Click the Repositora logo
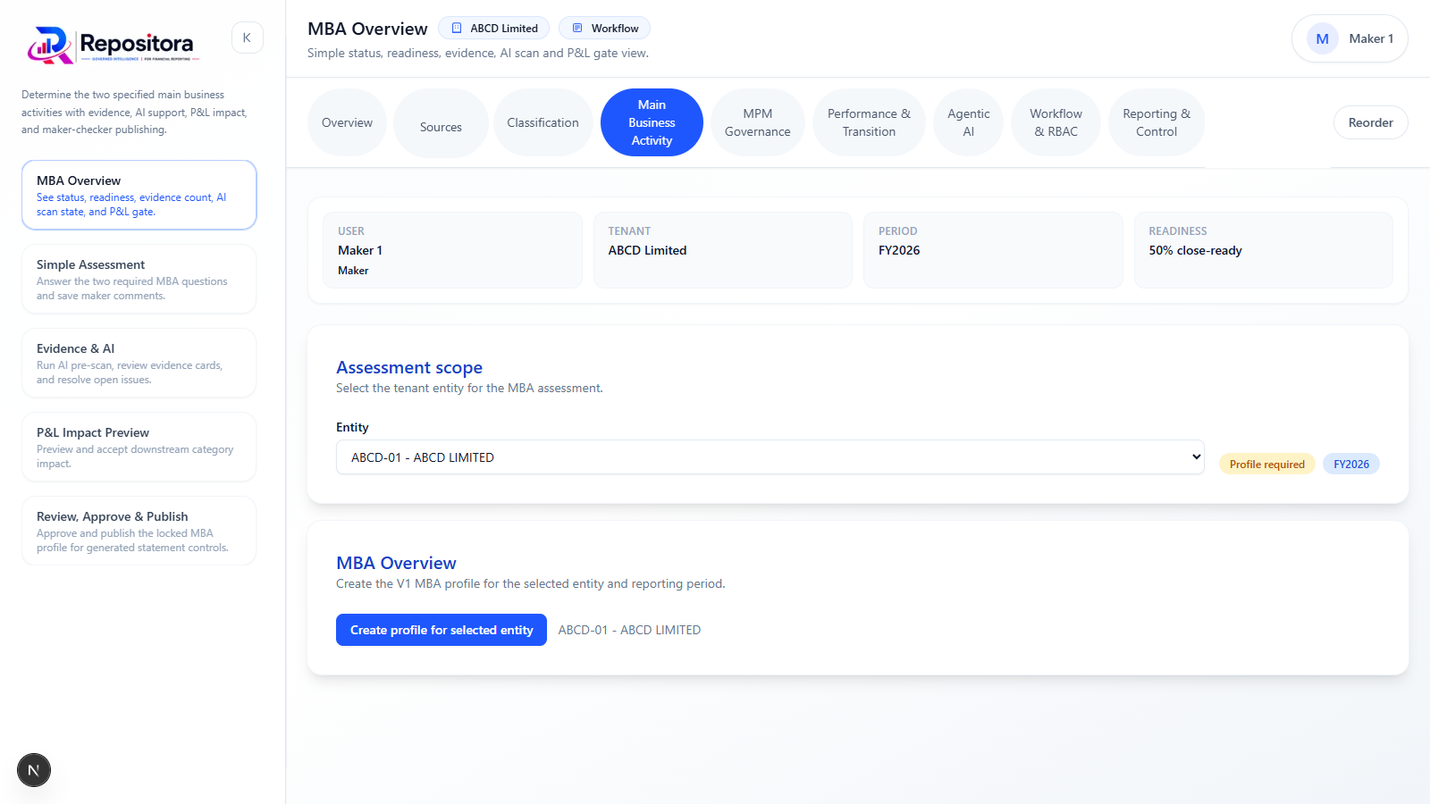Screen dimensions: 1430x804 (x=114, y=45)
